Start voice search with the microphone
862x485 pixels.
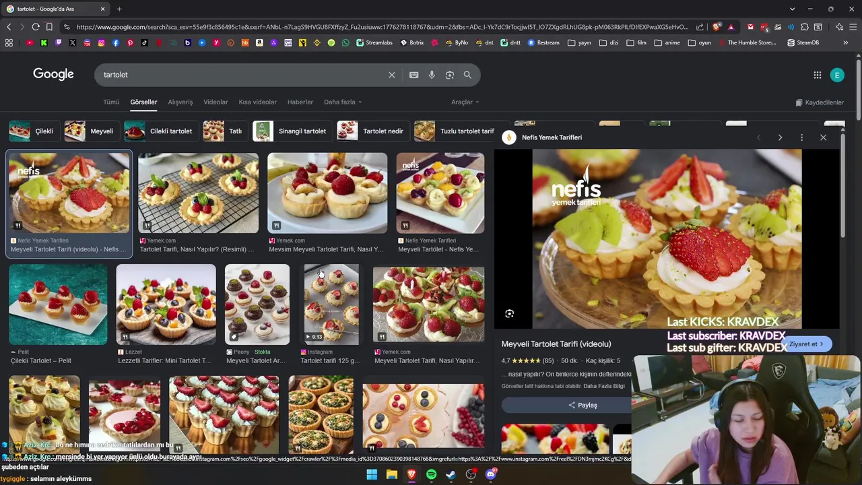pos(432,75)
